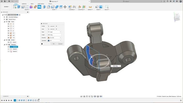The height and width of the screenshot is (103, 183).
Task: Switch to the Tools tab
Action: click(x=50, y=4)
